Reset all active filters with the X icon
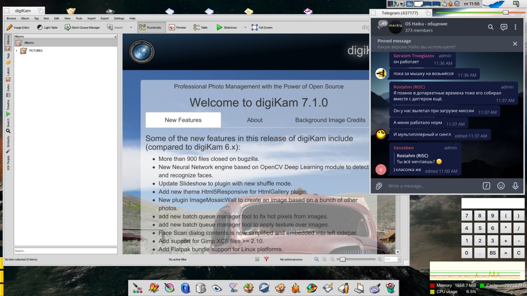The image size is (527, 296). [x=257, y=259]
